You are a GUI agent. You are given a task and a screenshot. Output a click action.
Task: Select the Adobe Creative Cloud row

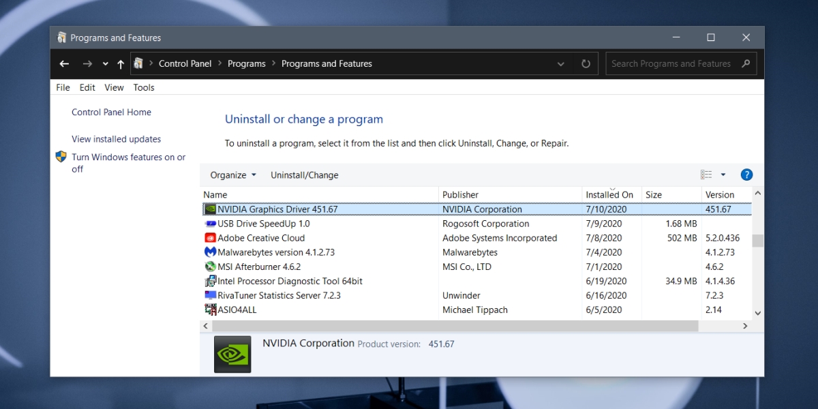pyautogui.click(x=476, y=238)
